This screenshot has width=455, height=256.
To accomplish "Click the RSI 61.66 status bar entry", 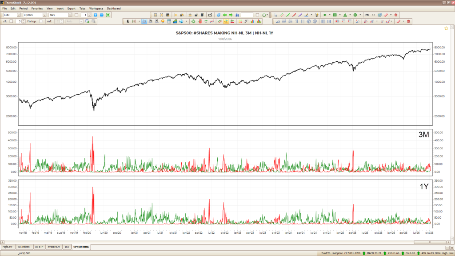I will point(394,253).
